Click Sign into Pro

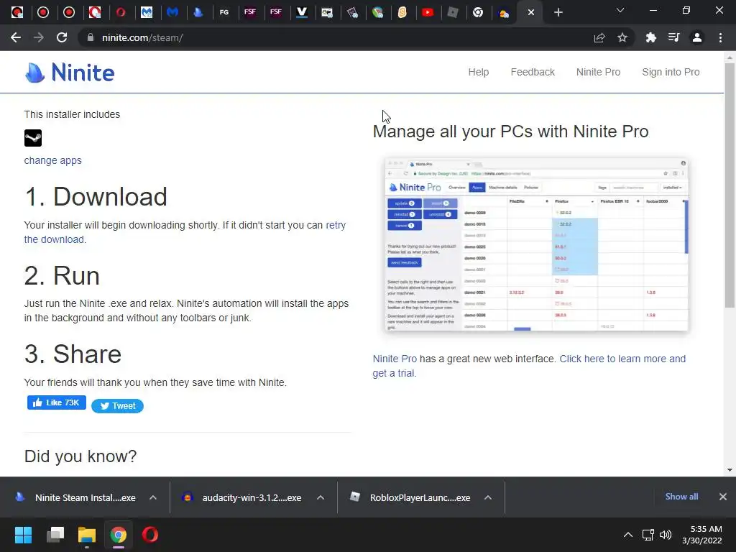[671, 73]
